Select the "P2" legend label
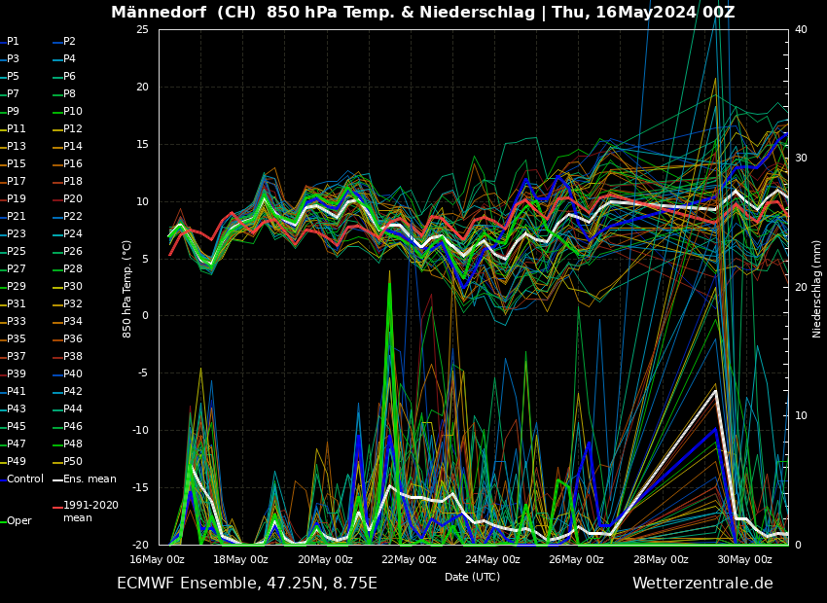 click(70, 41)
